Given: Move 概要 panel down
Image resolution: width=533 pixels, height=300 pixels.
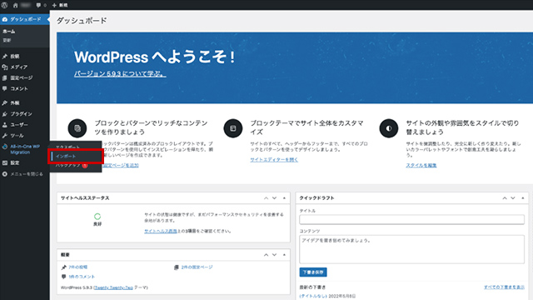Looking at the screenshot, I should tap(274, 255).
